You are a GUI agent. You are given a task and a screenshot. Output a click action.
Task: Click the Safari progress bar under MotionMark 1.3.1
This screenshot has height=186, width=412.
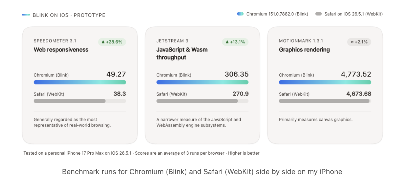325,101
